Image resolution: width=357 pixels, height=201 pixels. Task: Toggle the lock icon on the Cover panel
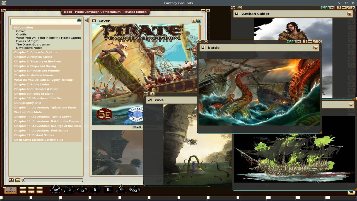pyautogui.click(x=199, y=21)
